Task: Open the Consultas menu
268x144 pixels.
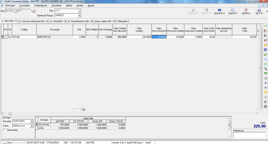Action: pyautogui.click(x=24, y=5)
